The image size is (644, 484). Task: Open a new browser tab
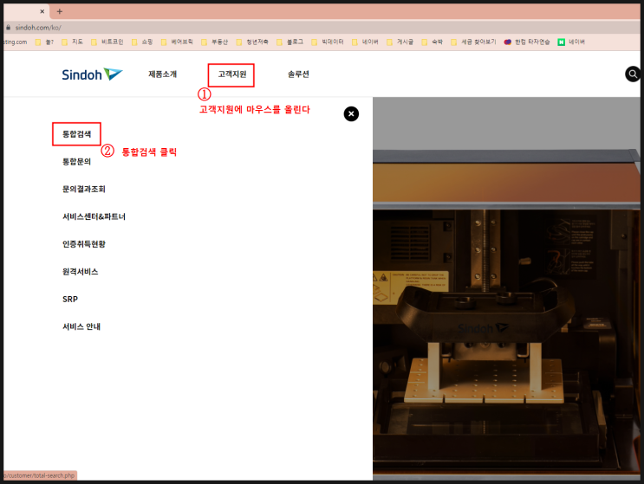point(60,11)
